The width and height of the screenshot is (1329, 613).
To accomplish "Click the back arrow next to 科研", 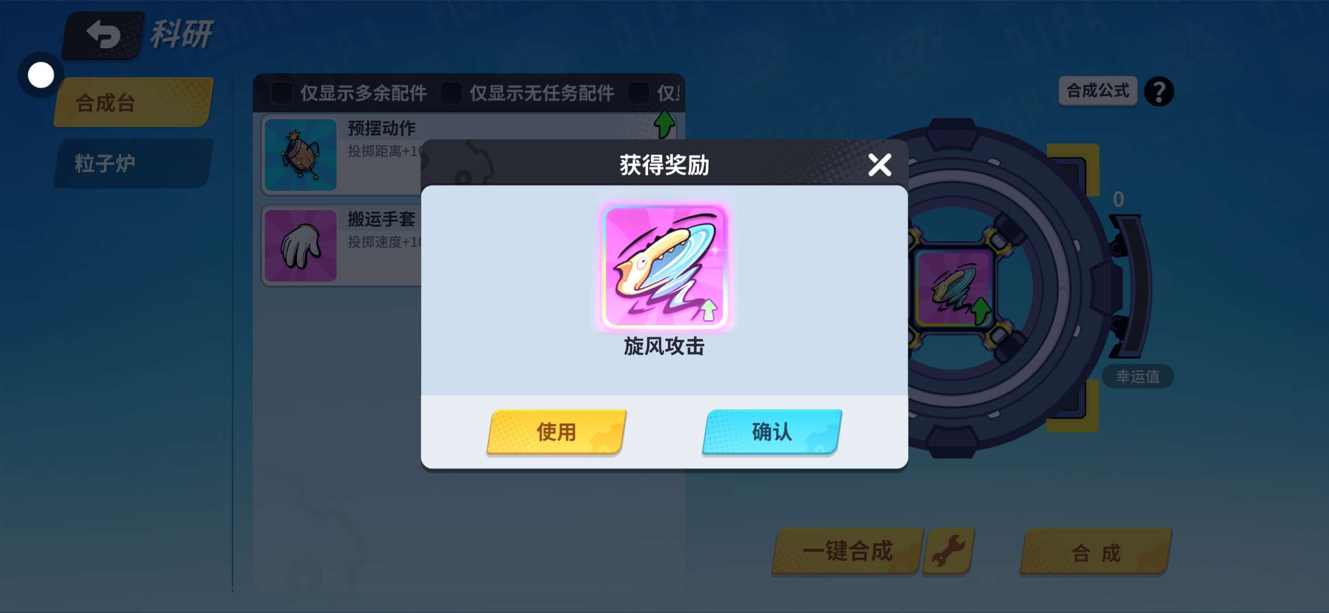I will [x=103, y=35].
